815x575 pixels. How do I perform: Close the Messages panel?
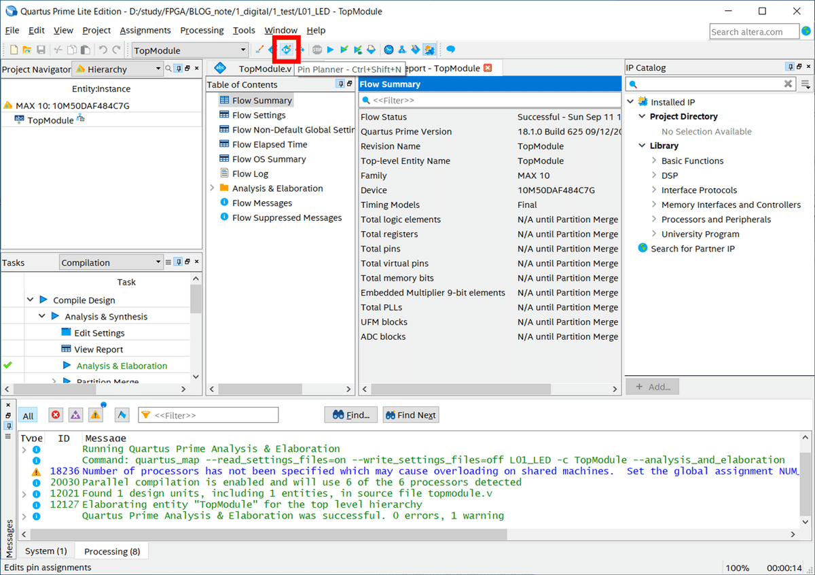click(x=8, y=404)
